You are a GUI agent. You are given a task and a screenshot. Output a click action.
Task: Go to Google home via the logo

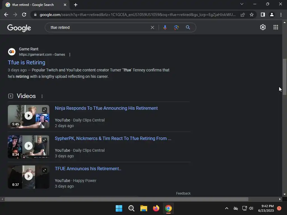coord(19,28)
